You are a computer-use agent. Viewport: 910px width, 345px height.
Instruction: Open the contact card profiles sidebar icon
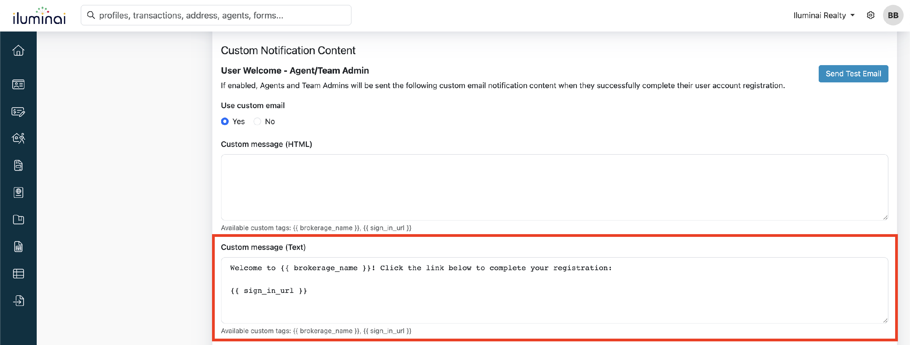point(19,84)
